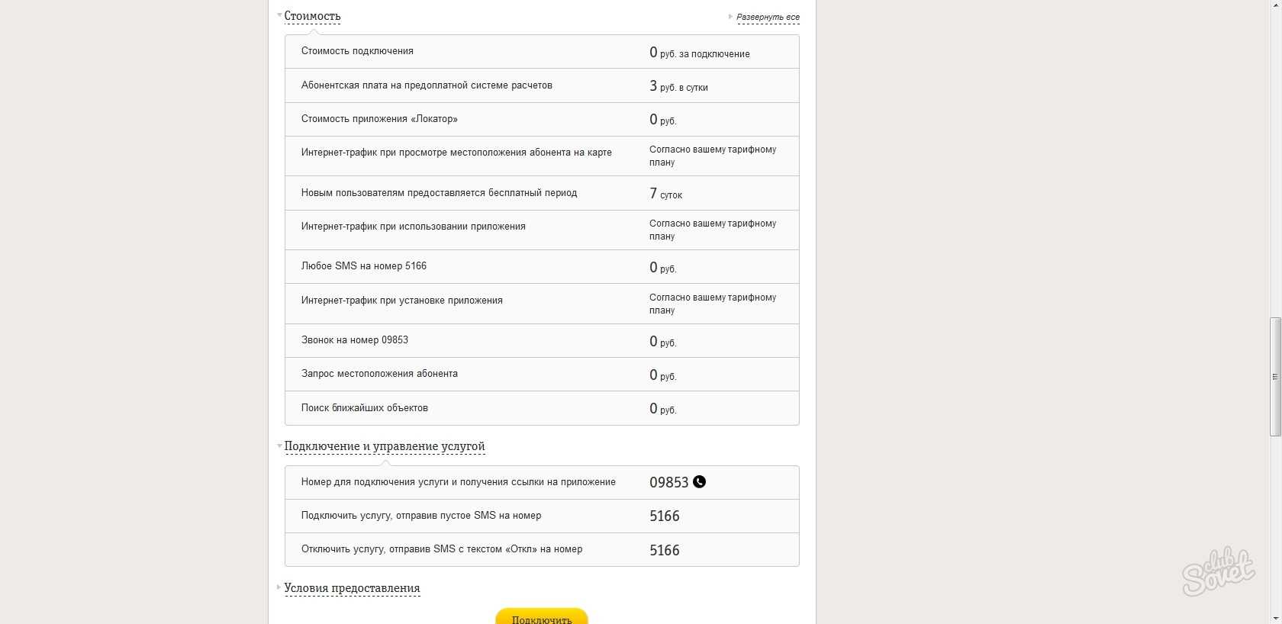
Task: Click the 09853 connection number
Action: [668, 482]
